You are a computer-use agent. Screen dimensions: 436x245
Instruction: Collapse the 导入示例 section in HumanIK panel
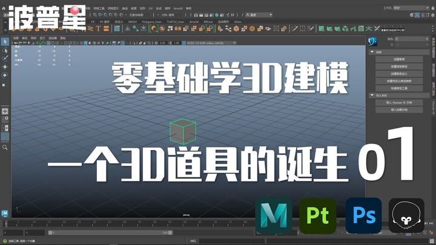(372, 96)
